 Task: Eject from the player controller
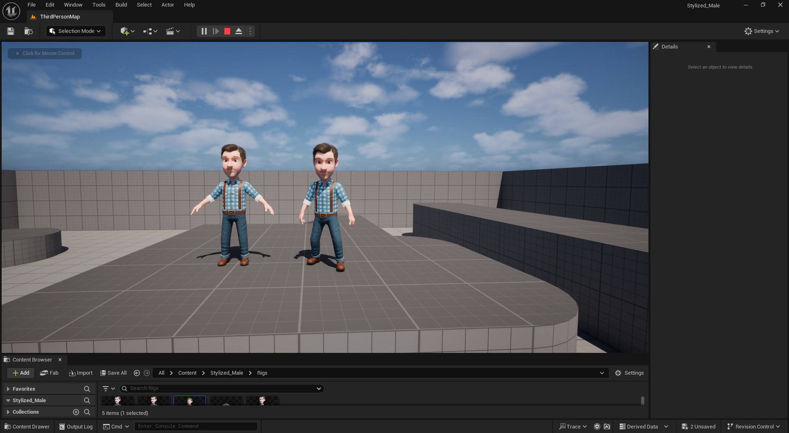point(238,31)
